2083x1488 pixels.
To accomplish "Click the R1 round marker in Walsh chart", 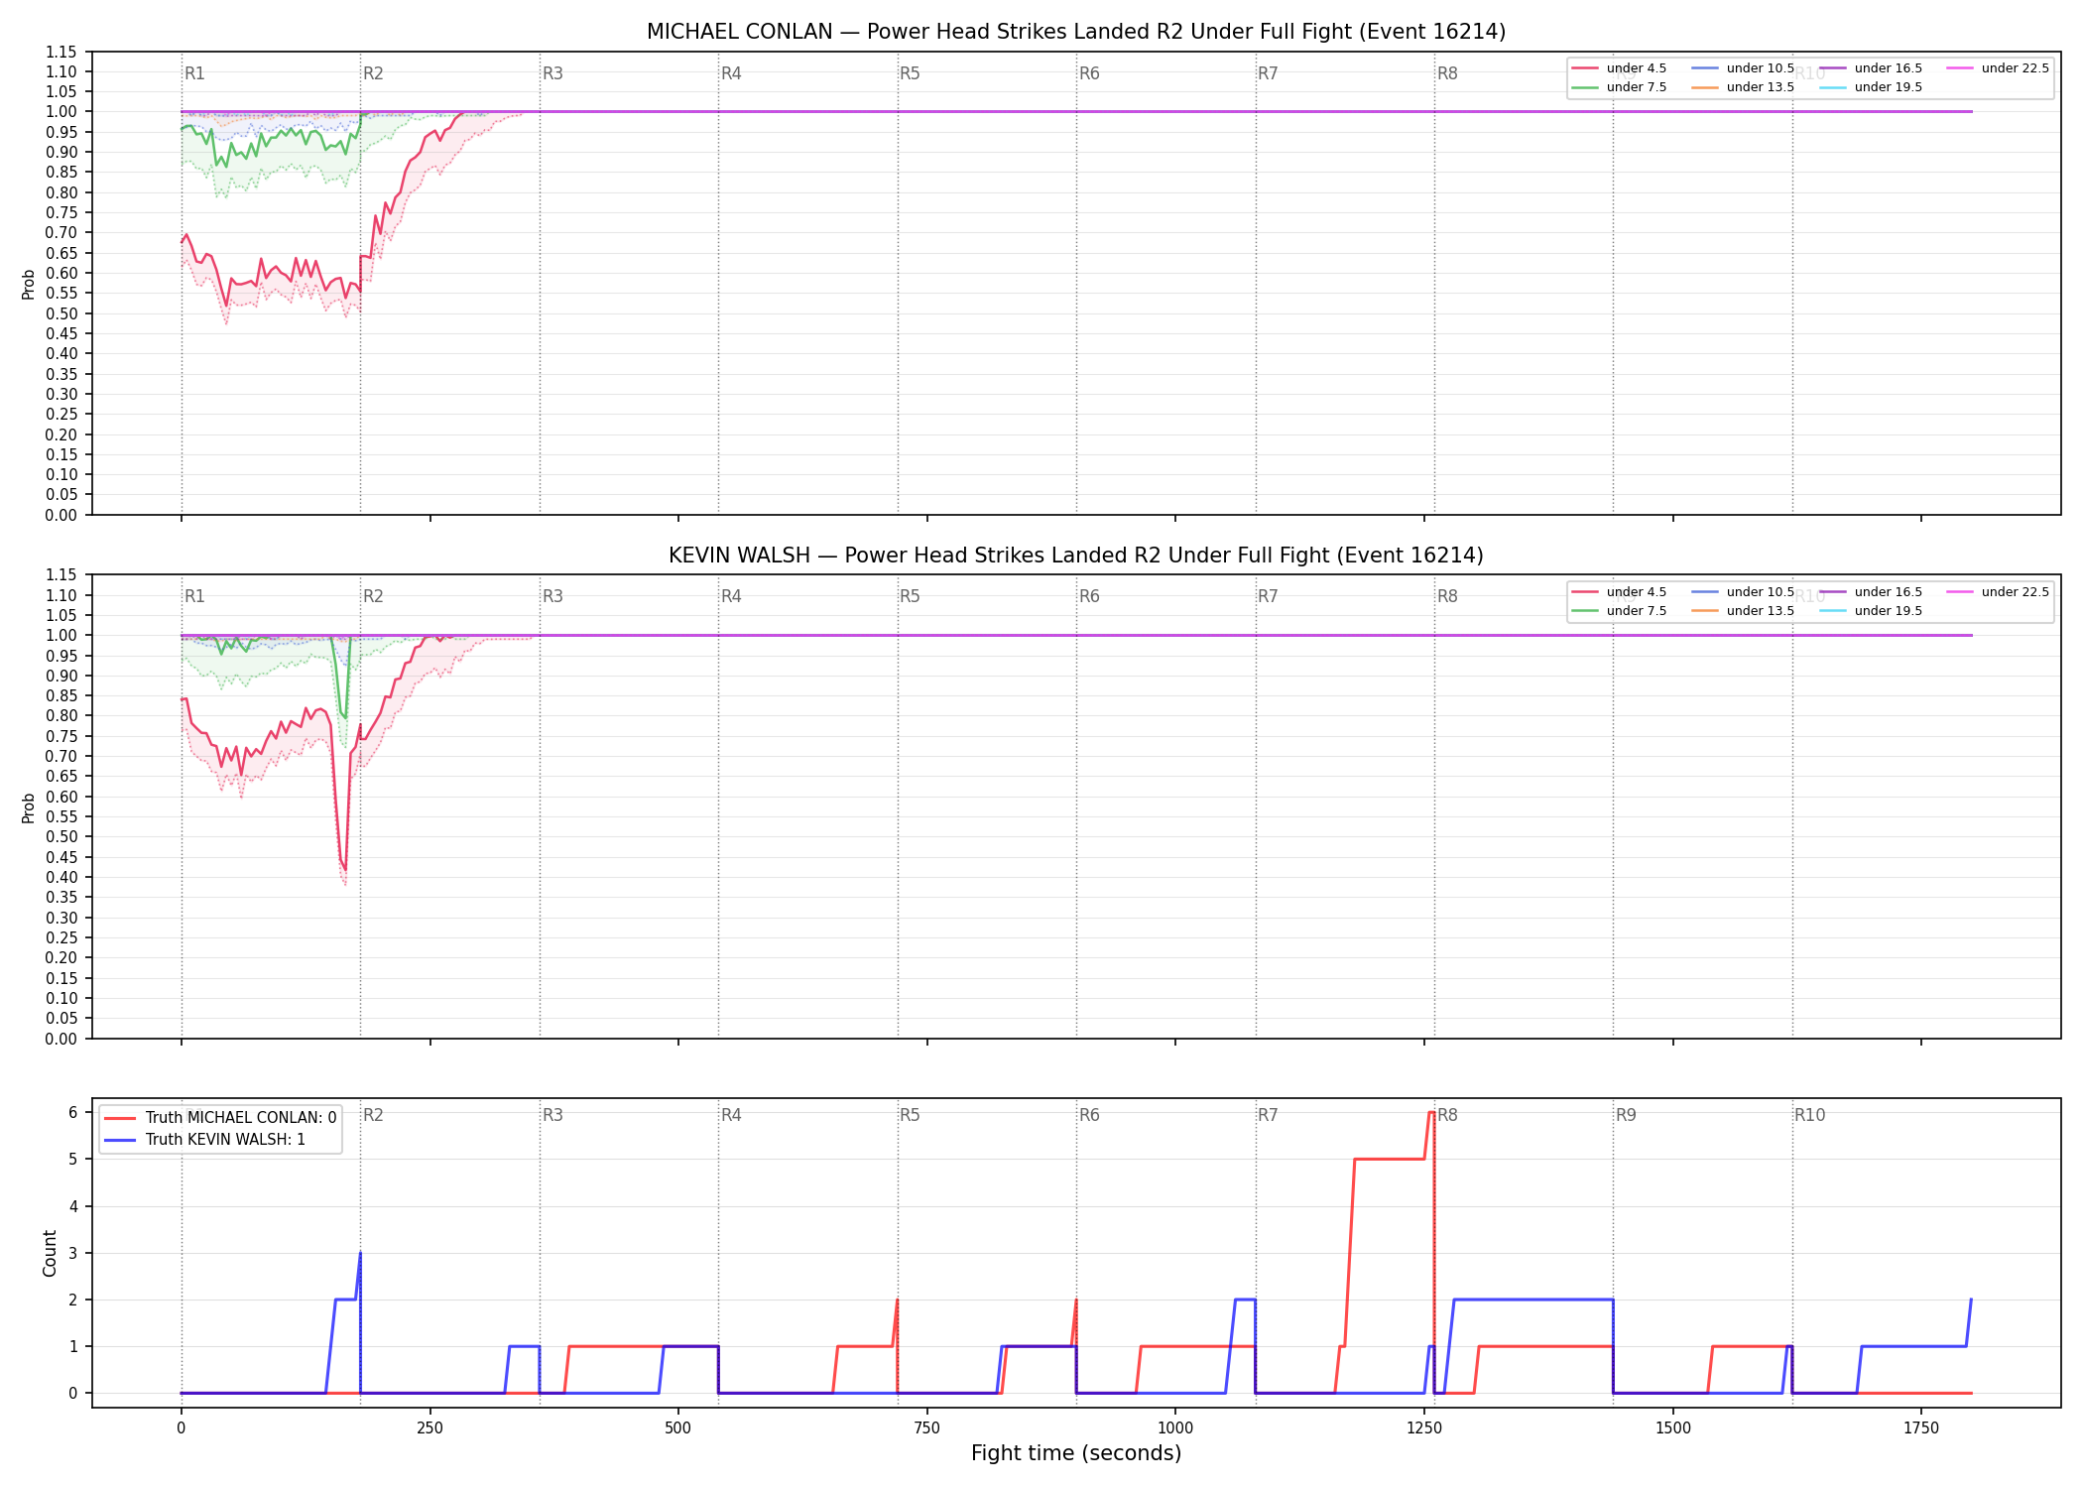I will tap(194, 596).
